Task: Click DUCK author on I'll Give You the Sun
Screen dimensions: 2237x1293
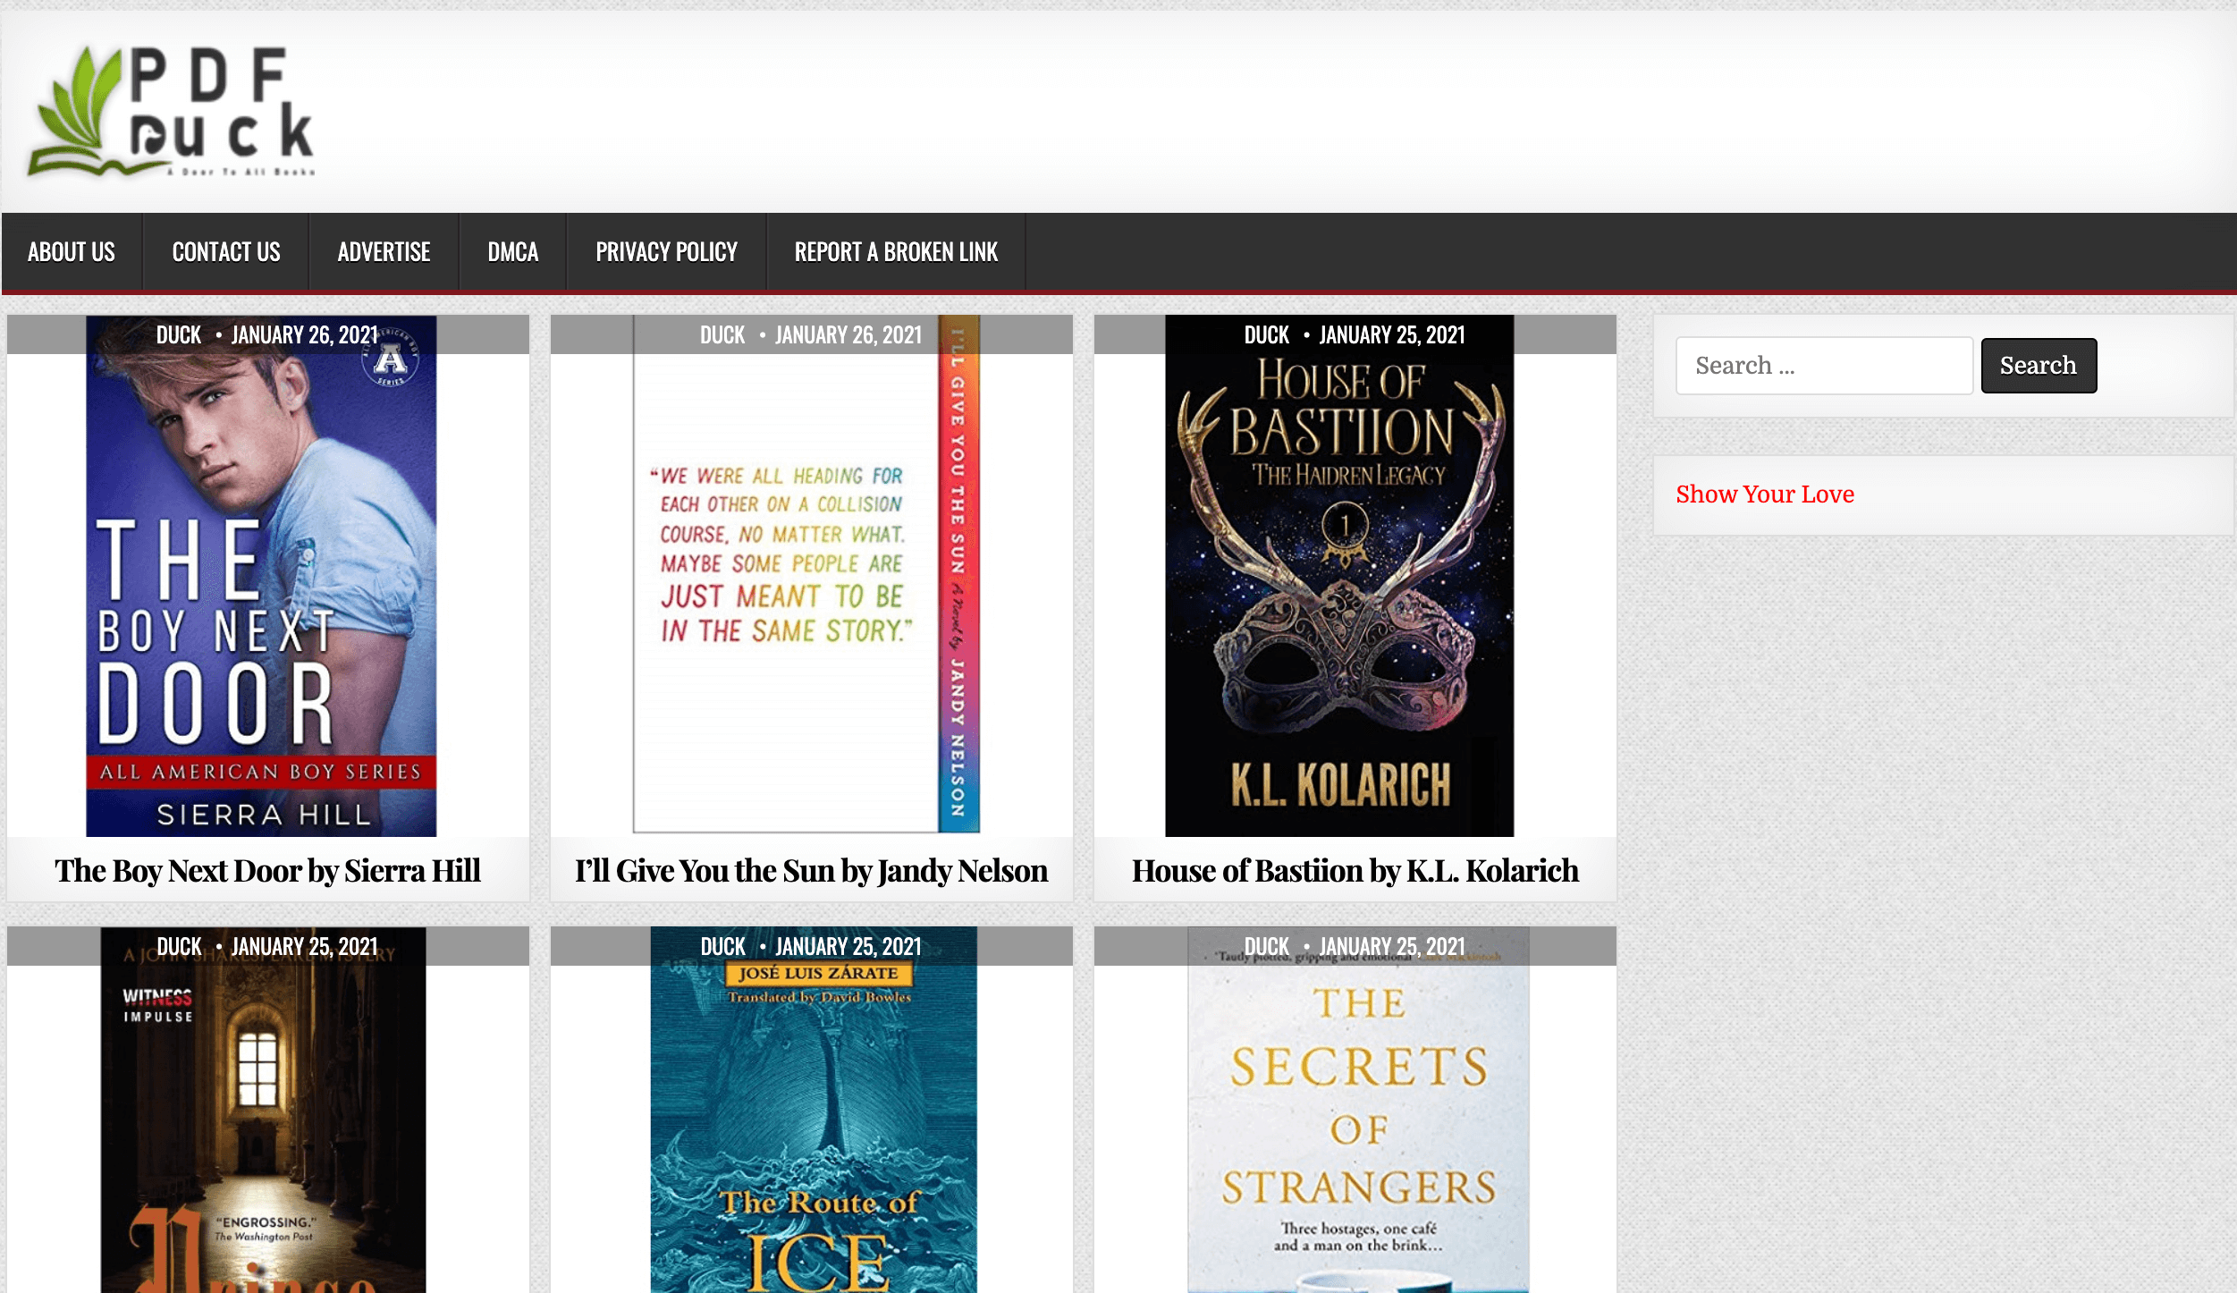Action: click(x=722, y=335)
